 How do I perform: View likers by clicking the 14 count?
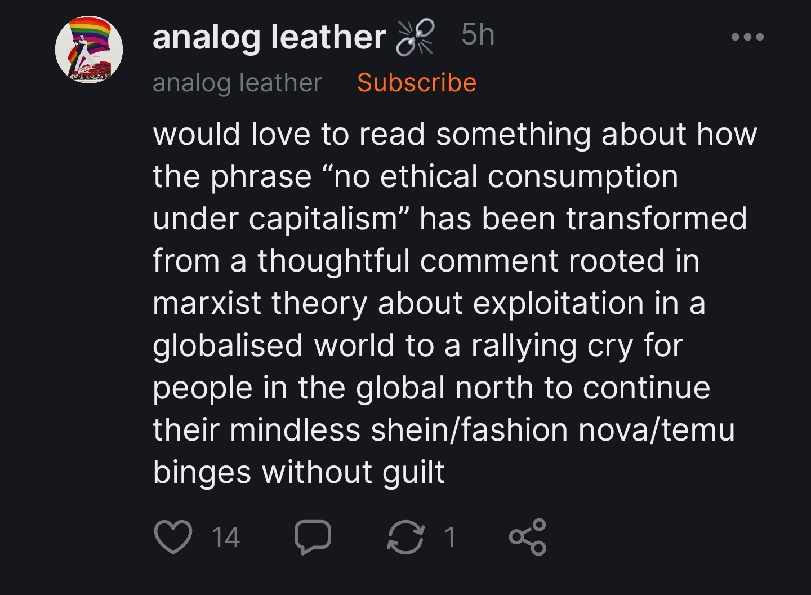pyautogui.click(x=226, y=538)
